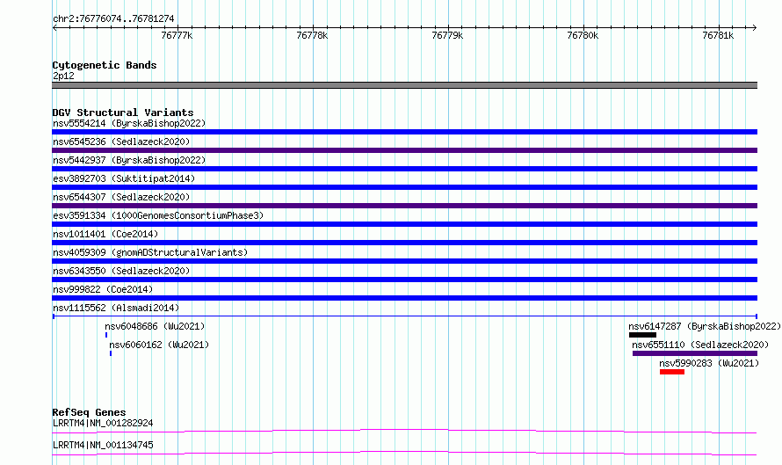Select the purple bar under nsv6544307
The image size is (782, 465).
(404, 206)
